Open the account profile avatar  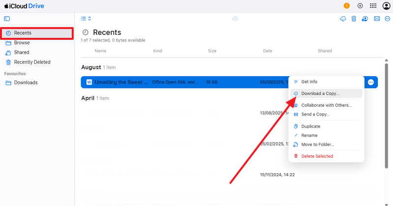point(386,6)
